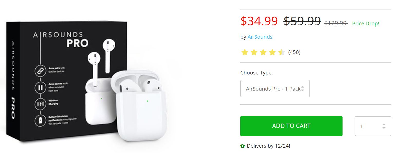This screenshot has height=153, width=397.
Task: Click the chain-link Auto pairs icon on the box
Action: [40, 71]
